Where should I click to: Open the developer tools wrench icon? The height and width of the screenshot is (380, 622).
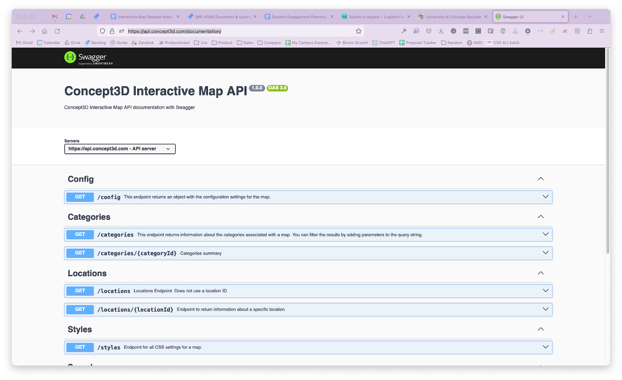tap(404, 31)
